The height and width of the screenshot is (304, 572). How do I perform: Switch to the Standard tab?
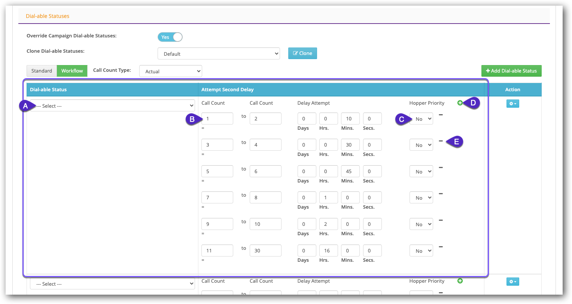click(x=42, y=71)
